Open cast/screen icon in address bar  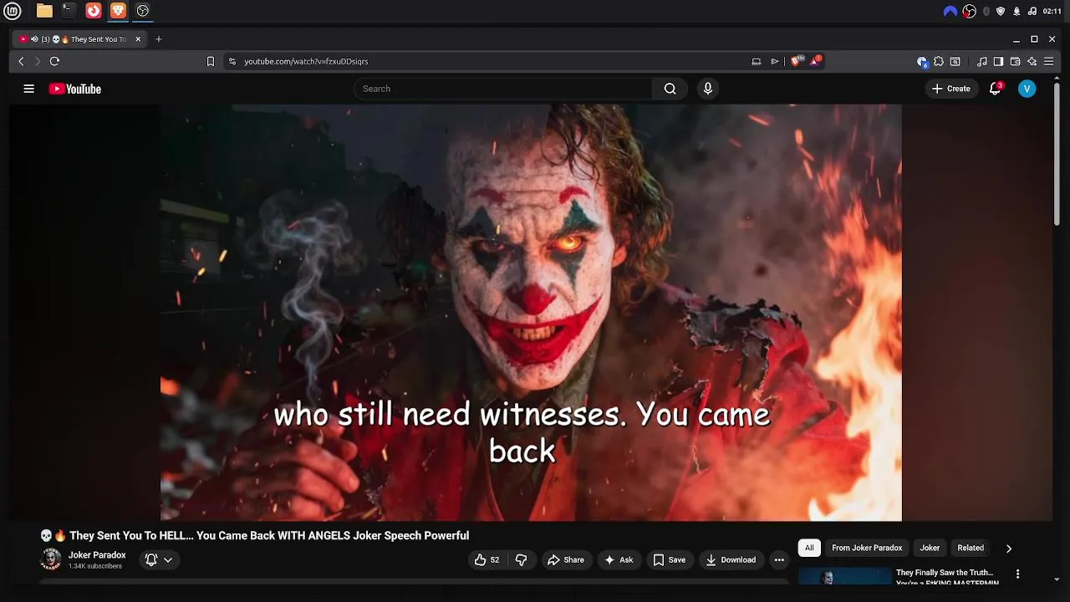[x=757, y=61]
